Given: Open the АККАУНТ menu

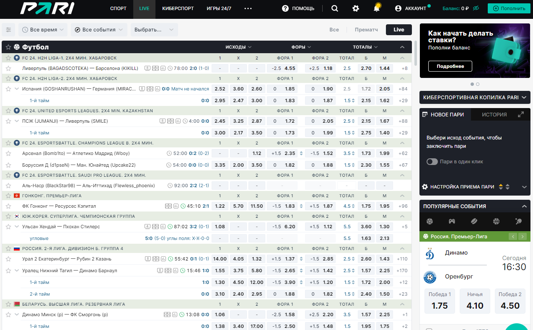Looking at the screenshot, I should point(411,8).
